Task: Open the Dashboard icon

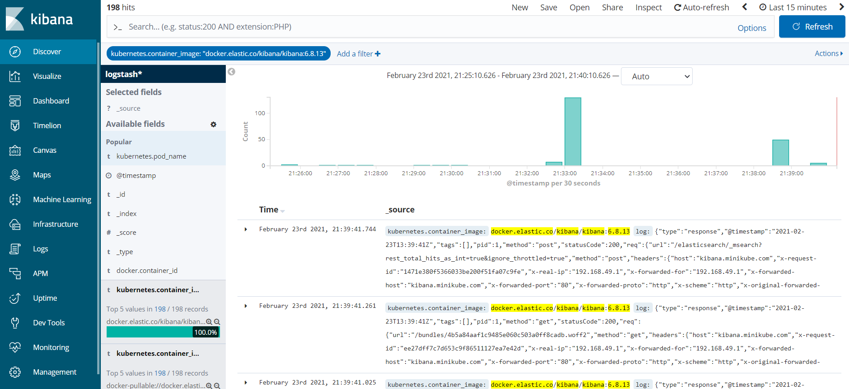Action: [15, 101]
